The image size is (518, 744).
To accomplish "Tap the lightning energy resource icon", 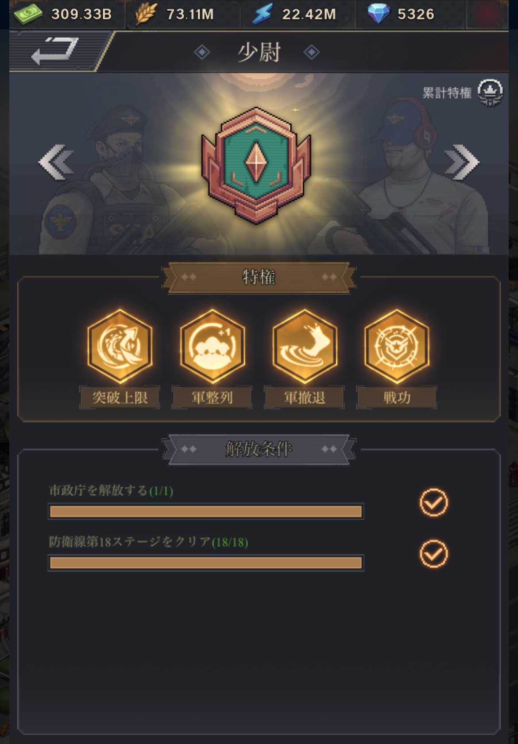I will click(263, 14).
